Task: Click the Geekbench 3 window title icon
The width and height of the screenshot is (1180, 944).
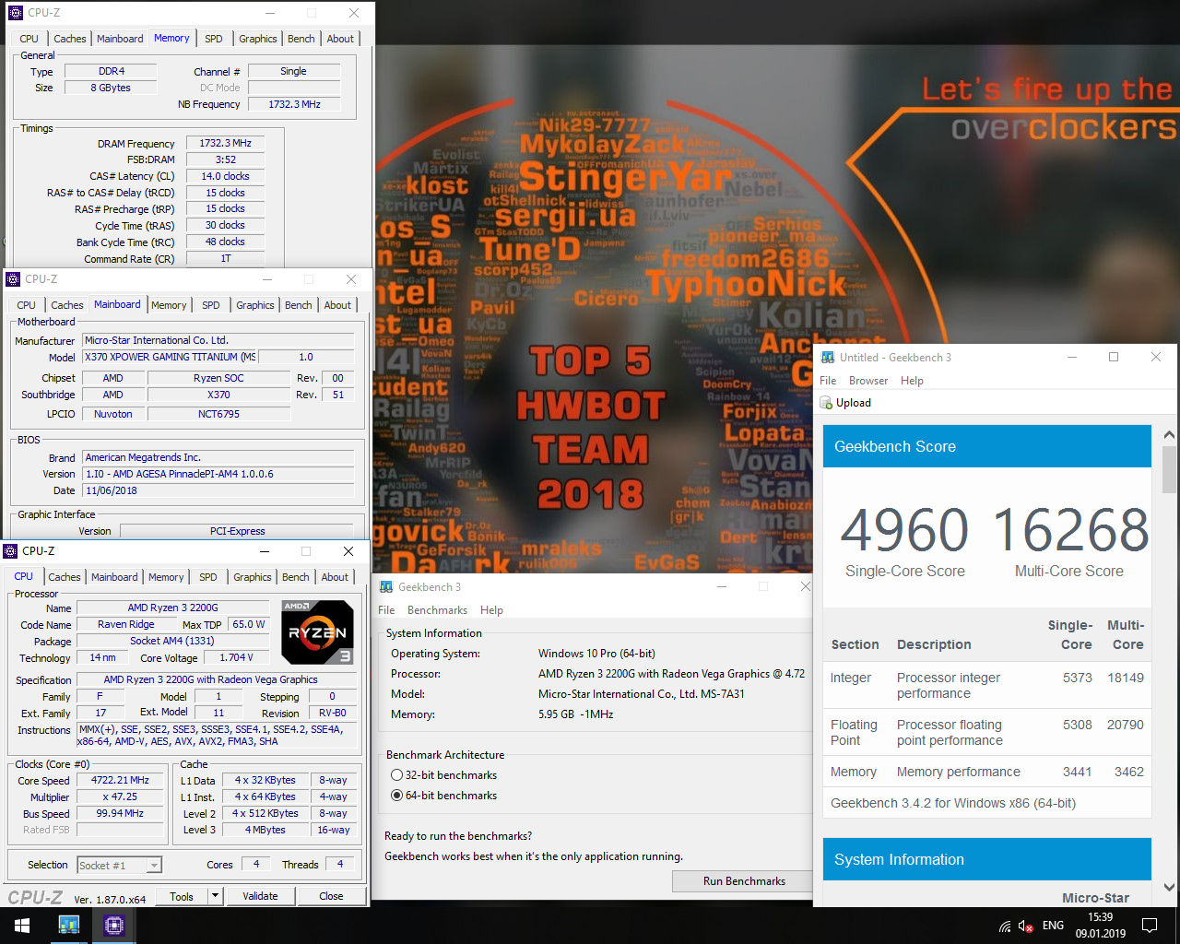Action: [x=386, y=587]
